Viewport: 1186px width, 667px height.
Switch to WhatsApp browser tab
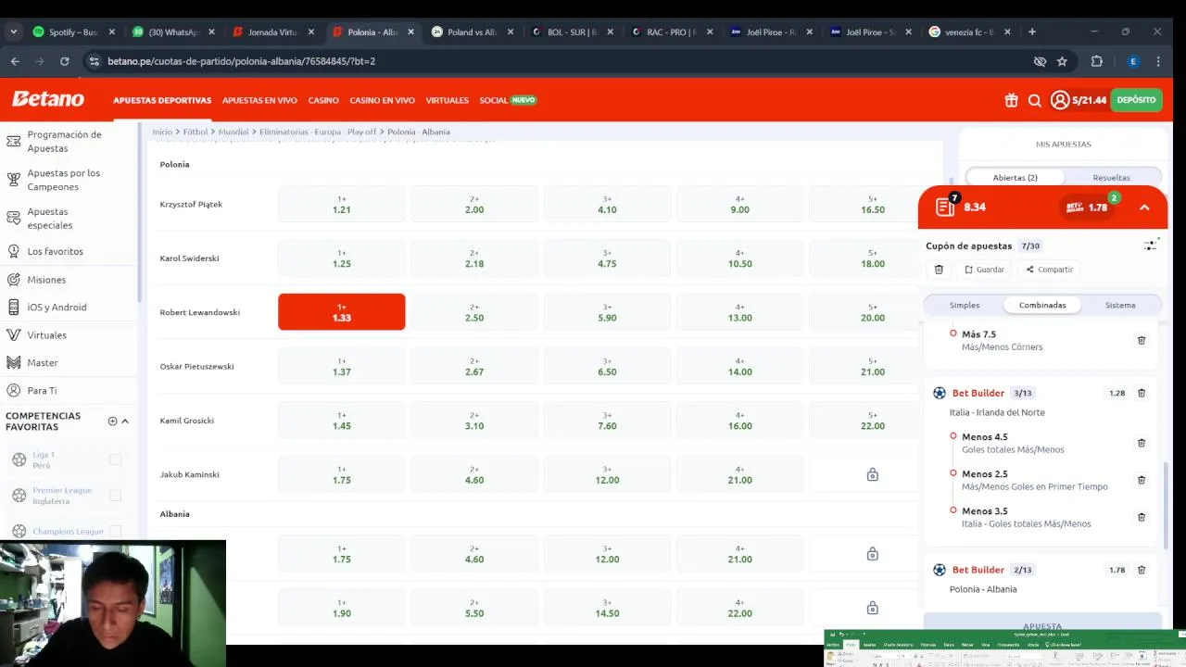(x=173, y=31)
